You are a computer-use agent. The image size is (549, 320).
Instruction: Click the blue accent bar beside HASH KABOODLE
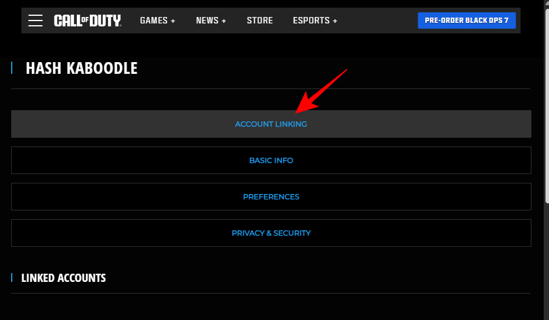pos(12,68)
